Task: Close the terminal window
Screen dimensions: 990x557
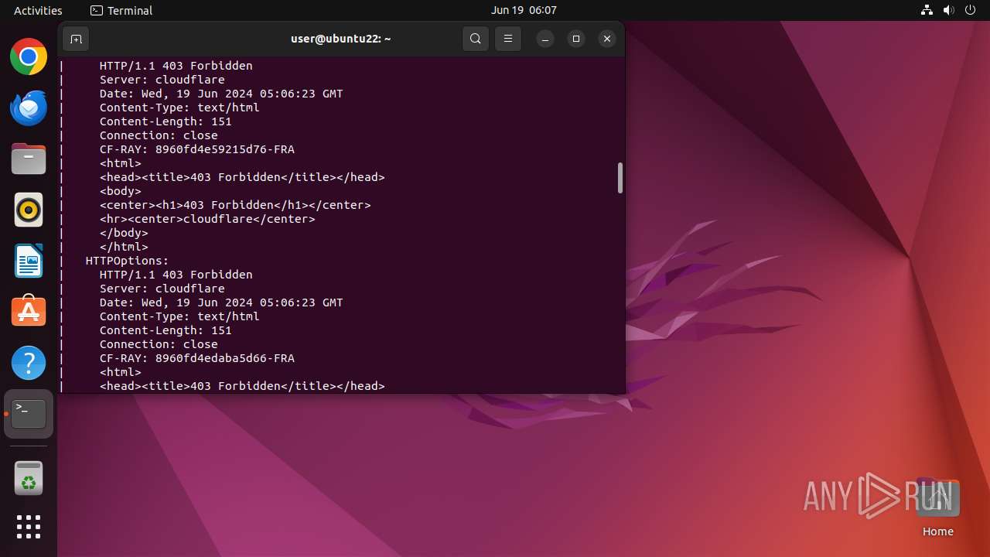Action: [x=607, y=39]
